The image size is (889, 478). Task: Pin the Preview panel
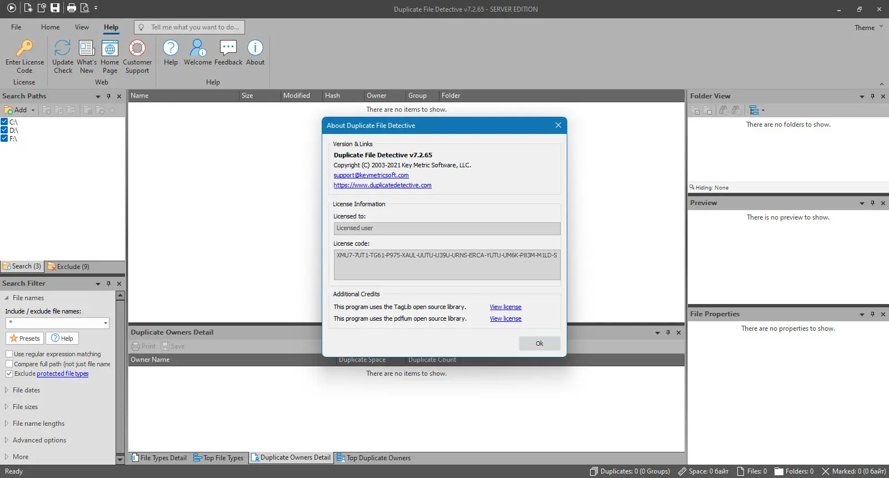coord(872,203)
